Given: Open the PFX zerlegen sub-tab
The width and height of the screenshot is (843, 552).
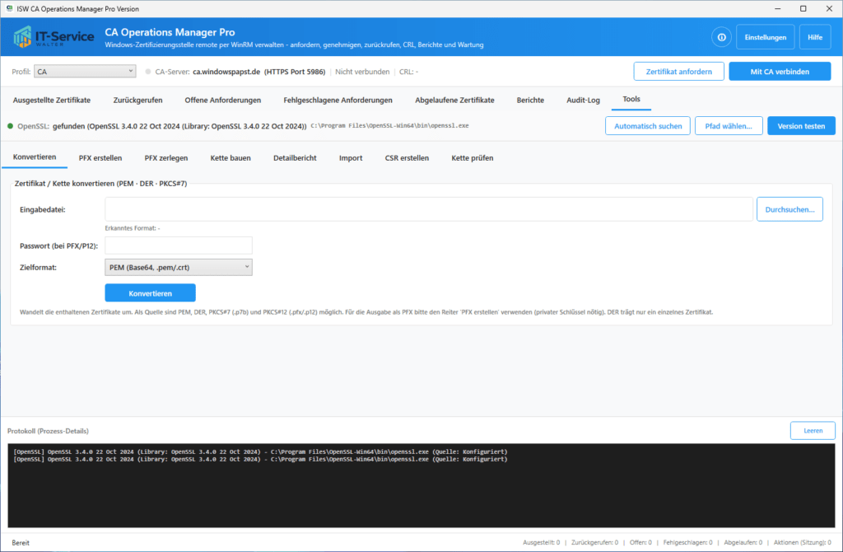Looking at the screenshot, I should 166,158.
